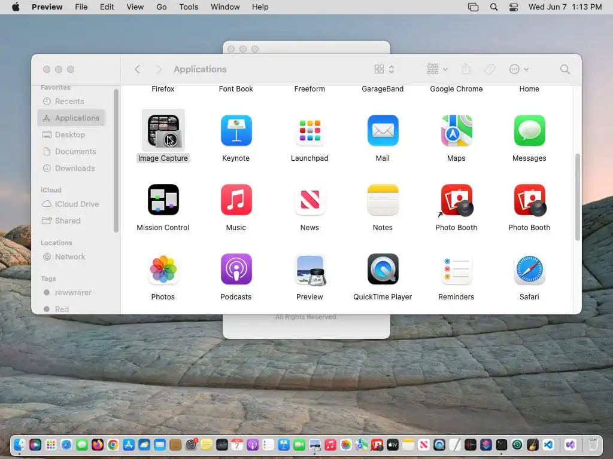
Task: Open FaceTime from the Dock
Action: (x=299, y=445)
